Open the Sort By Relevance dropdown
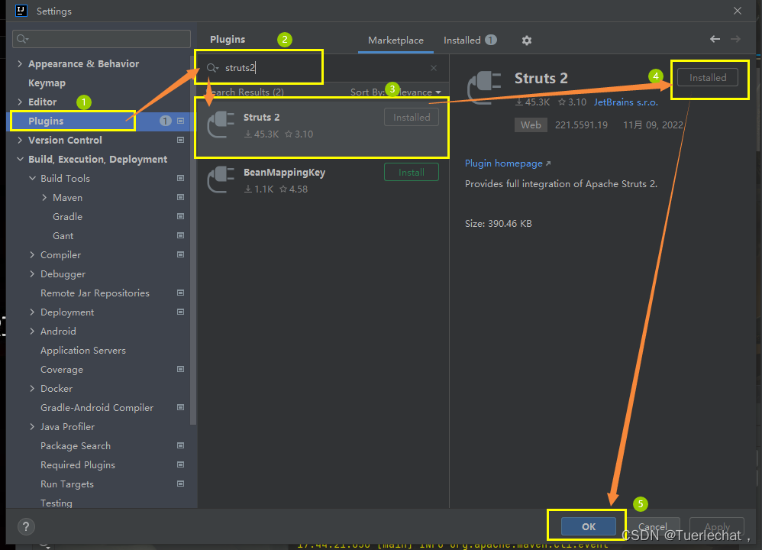 (396, 92)
